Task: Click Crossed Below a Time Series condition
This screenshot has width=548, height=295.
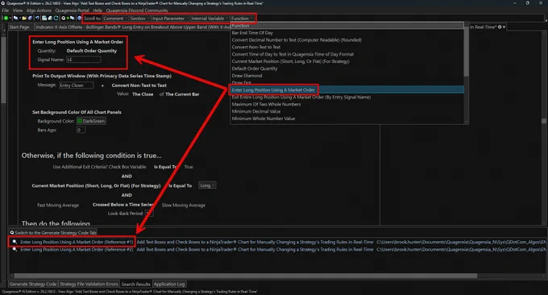Action: [122, 205]
